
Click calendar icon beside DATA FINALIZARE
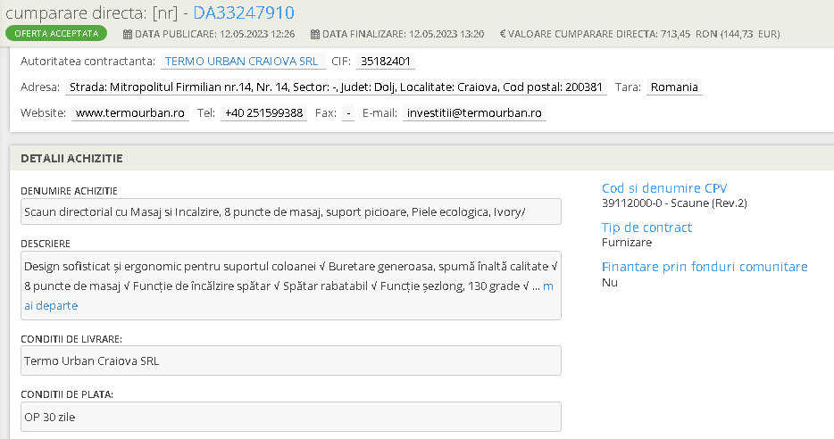click(x=315, y=34)
